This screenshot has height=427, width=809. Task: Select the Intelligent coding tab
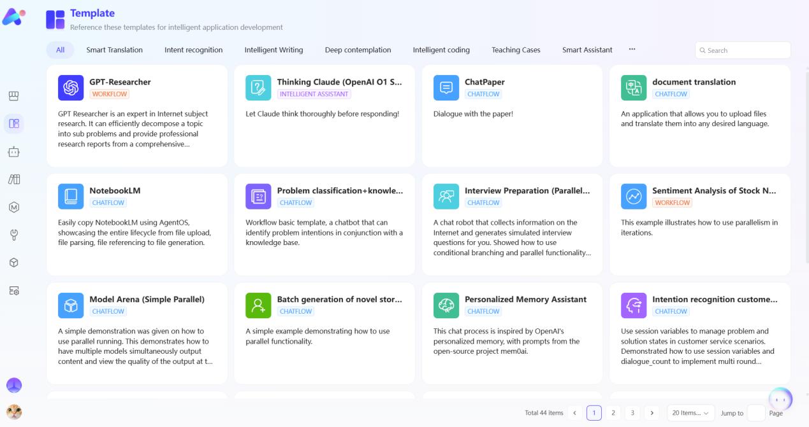pyautogui.click(x=441, y=50)
